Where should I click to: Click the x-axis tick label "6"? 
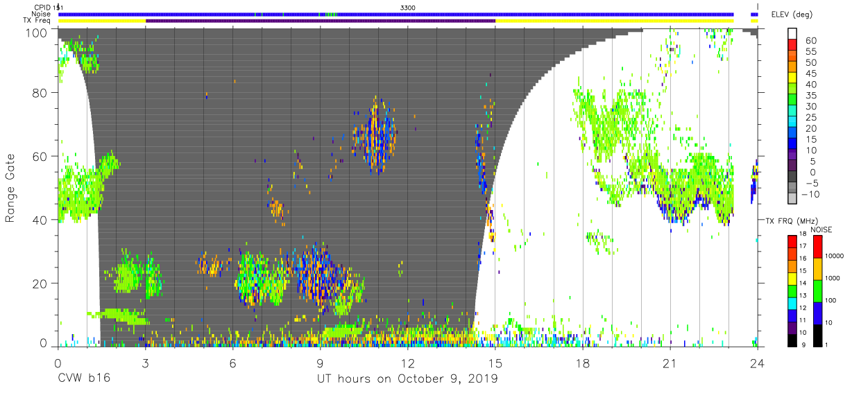coord(232,363)
